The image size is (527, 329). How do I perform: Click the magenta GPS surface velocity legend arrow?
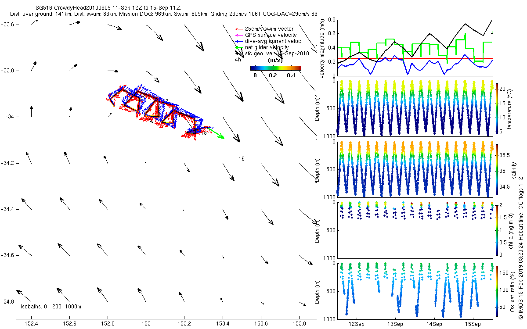pyautogui.click(x=239, y=35)
